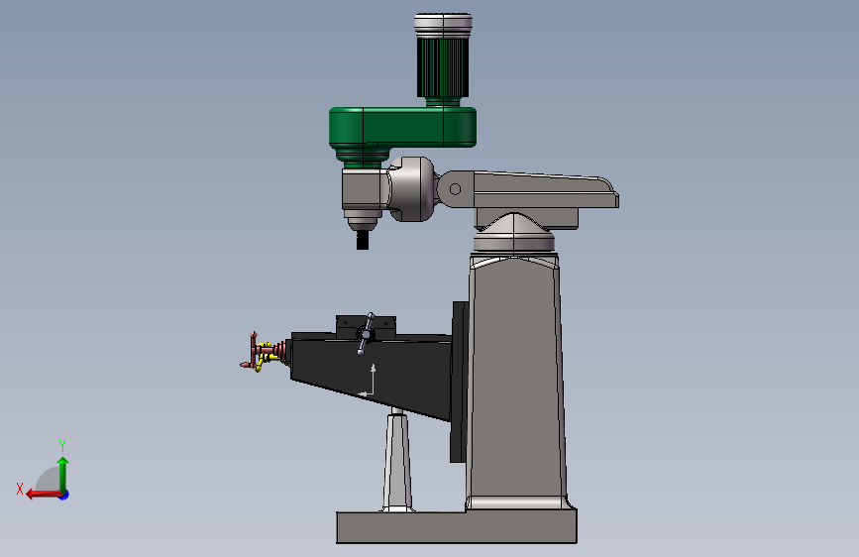Select the gray spindle head block
Screen dimensions: 859x557
[x=364, y=189]
